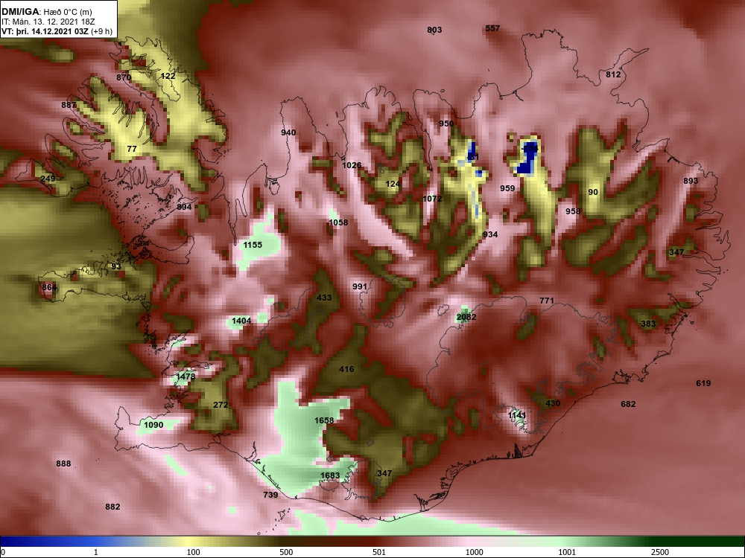
Task: Click the 1141 map value
Action: (x=517, y=416)
